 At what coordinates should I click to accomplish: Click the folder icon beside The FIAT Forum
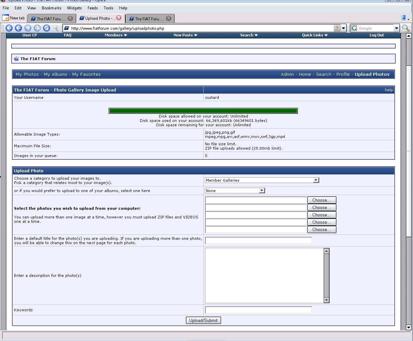(16, 59)
